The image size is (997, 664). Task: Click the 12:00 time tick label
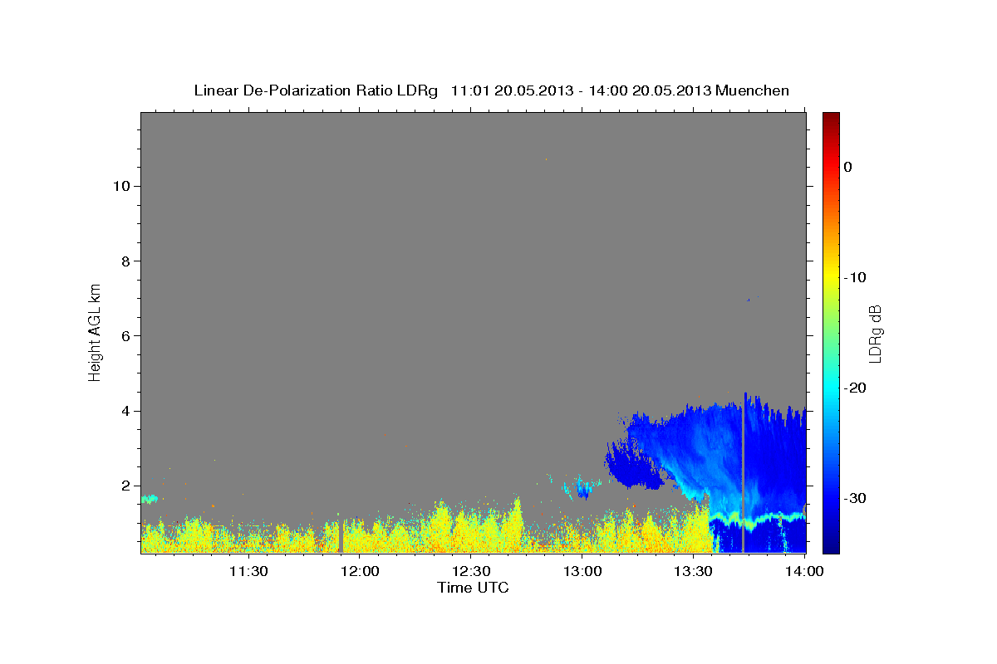click(x=360, y=571)
